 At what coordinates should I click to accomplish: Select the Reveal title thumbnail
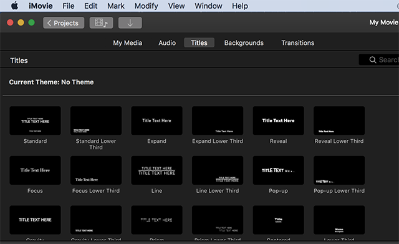279,120
